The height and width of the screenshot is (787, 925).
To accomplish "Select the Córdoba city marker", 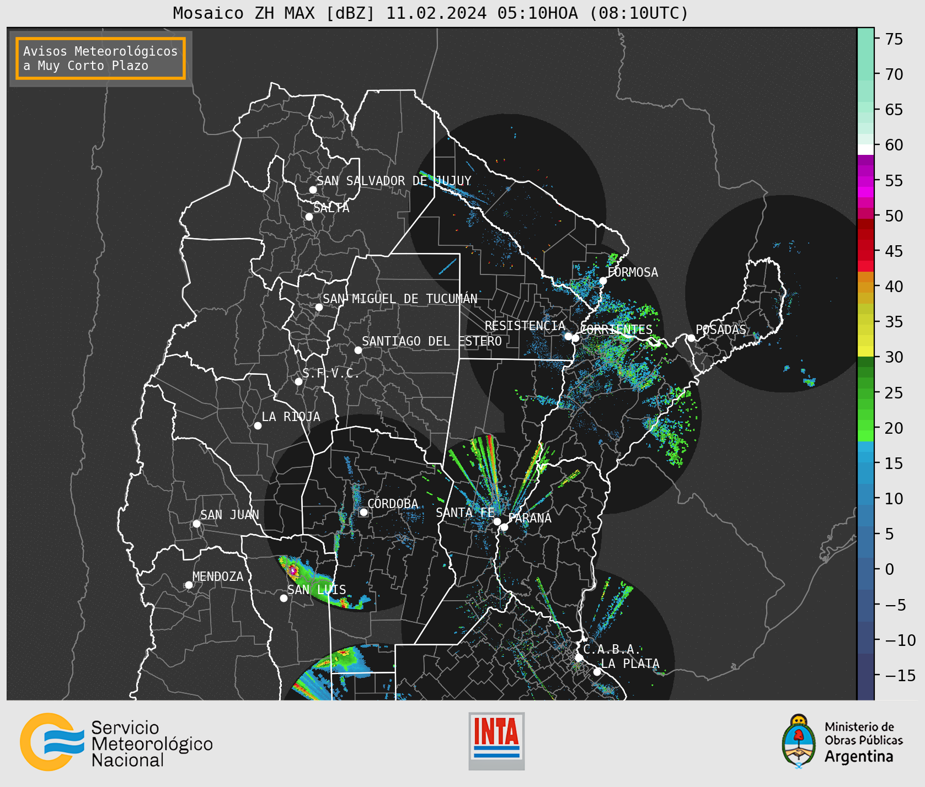I will pos(363,512).
